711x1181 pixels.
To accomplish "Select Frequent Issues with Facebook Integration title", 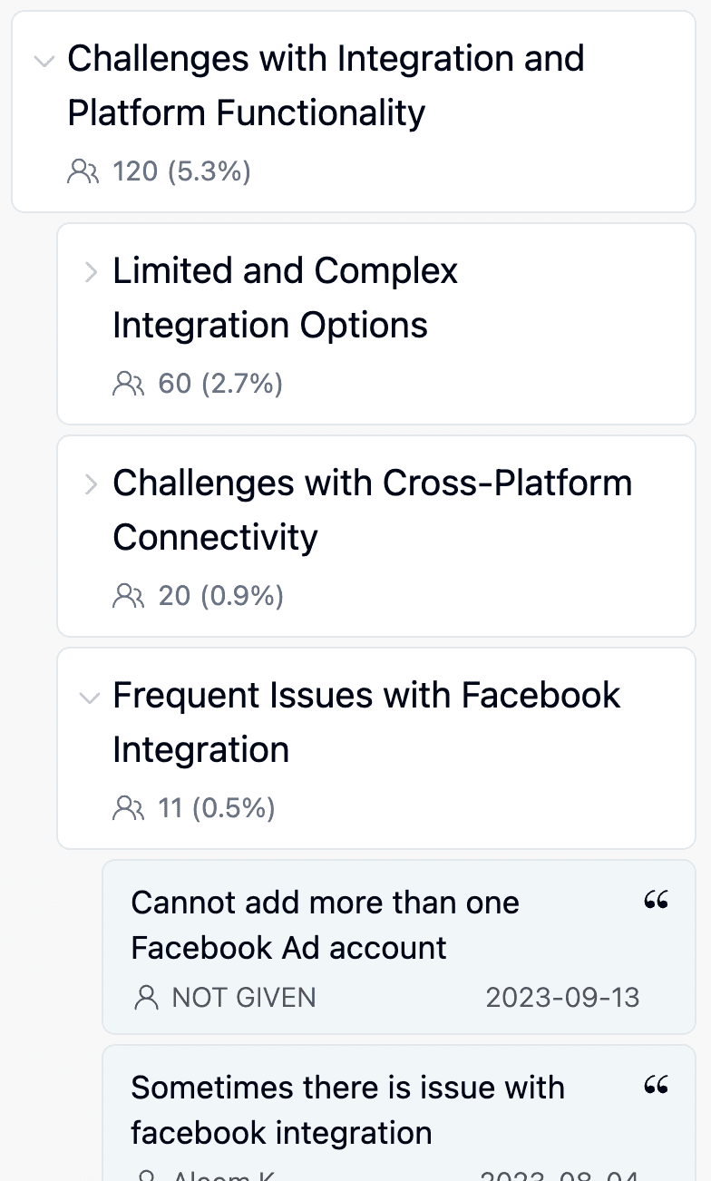I will click(x=366, y=723).
